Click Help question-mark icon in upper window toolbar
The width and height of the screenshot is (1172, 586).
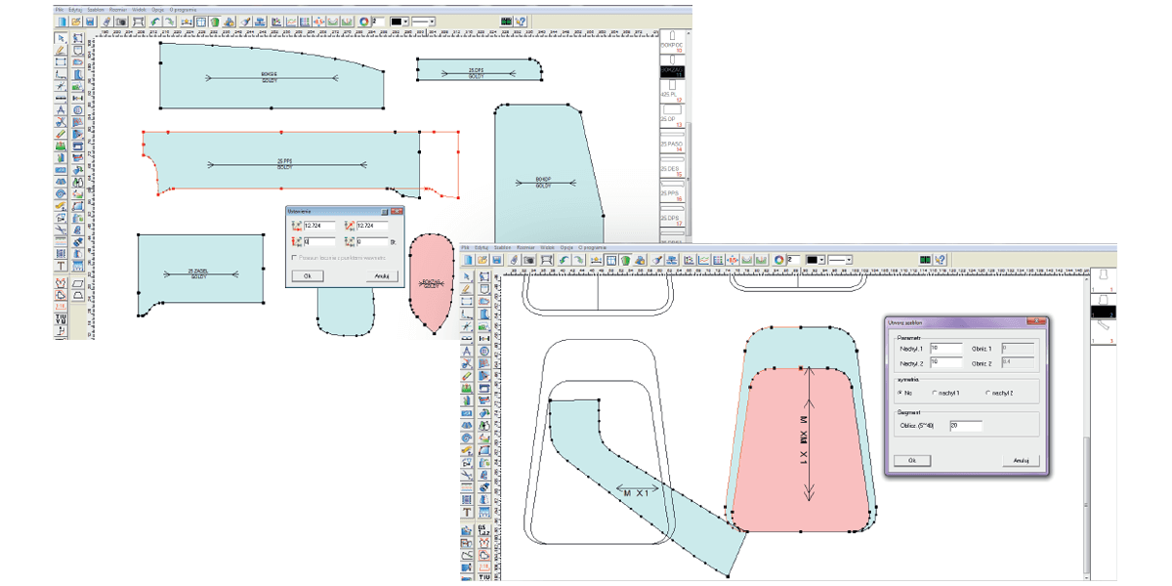523,21
